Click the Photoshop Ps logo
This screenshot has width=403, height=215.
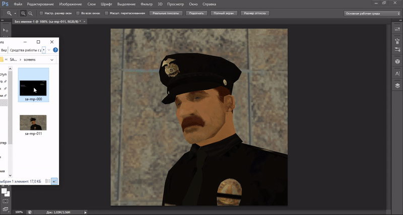(5, 4)
